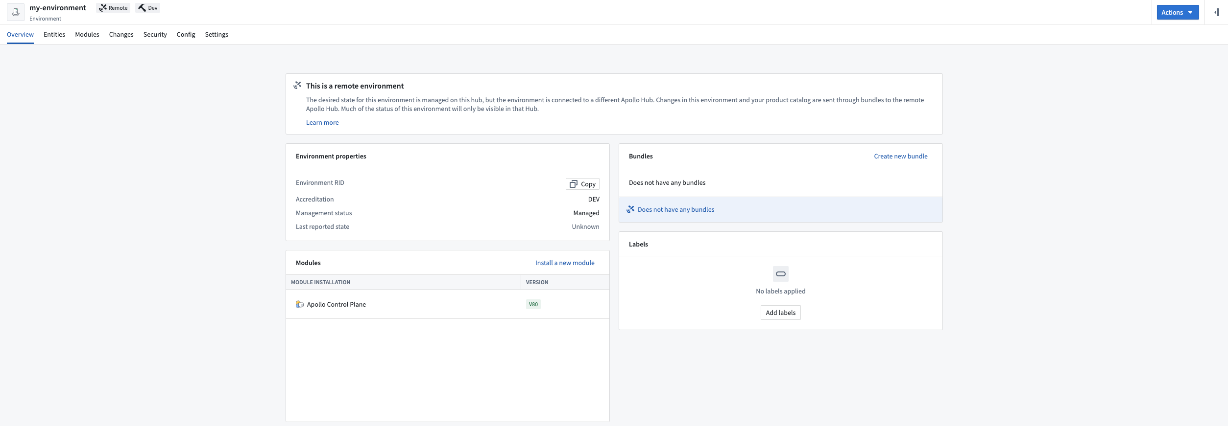Switch to the Security tab
Screen dimensions: 1228x426
click(x=155, y=34)
